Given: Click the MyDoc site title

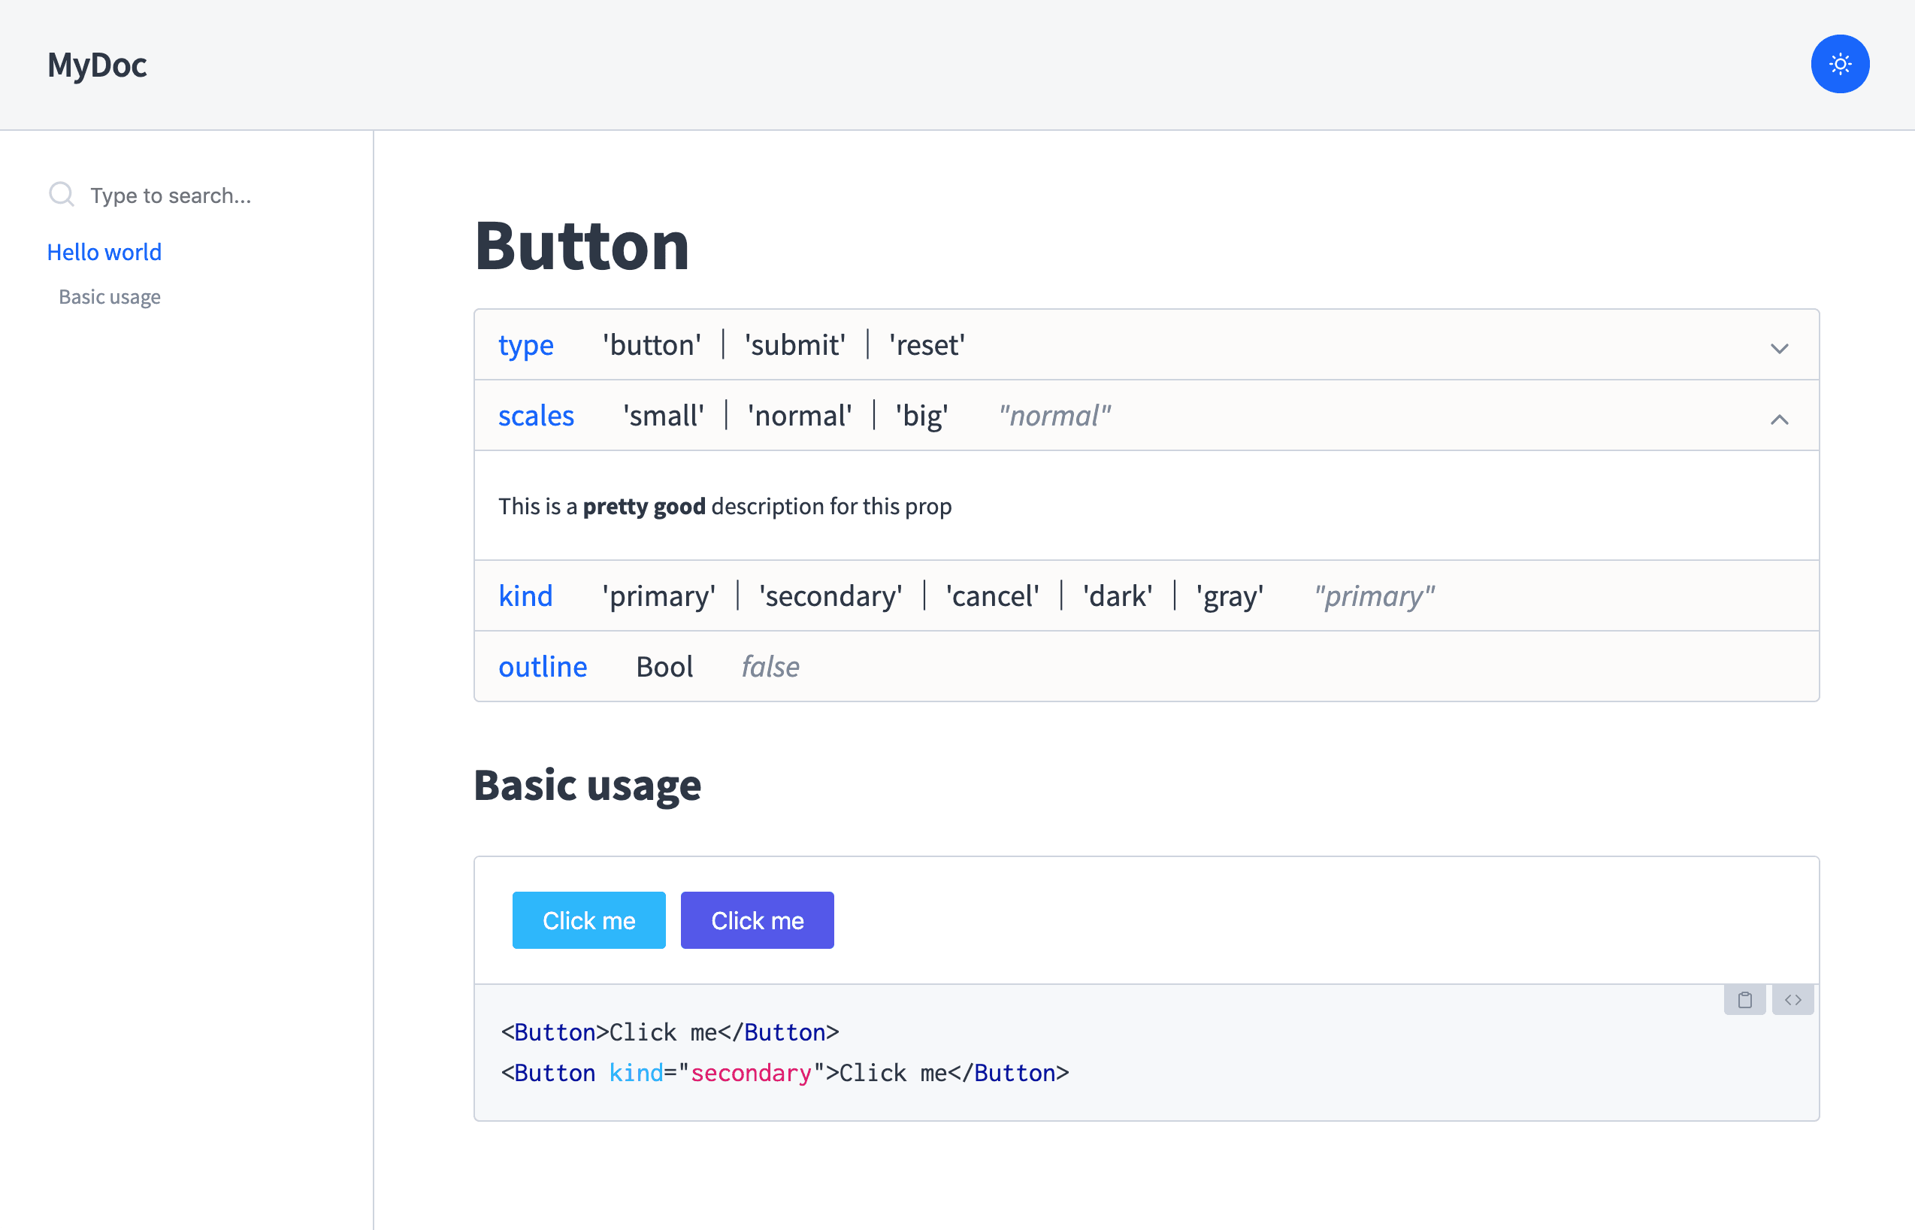Looking at the screenshot, I should 97,65.
